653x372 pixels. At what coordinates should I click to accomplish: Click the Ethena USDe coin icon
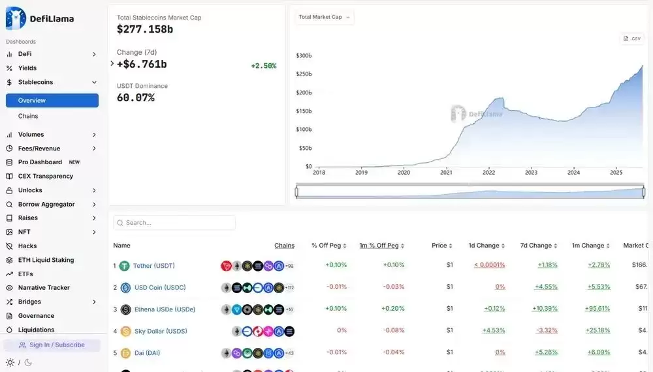pos(125,309)
